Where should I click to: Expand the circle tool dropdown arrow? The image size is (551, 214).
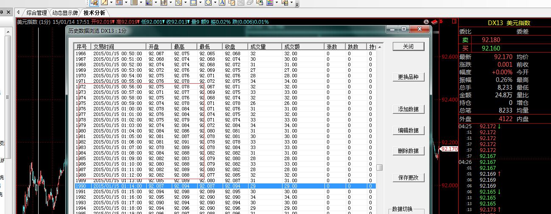pos(215,3)
